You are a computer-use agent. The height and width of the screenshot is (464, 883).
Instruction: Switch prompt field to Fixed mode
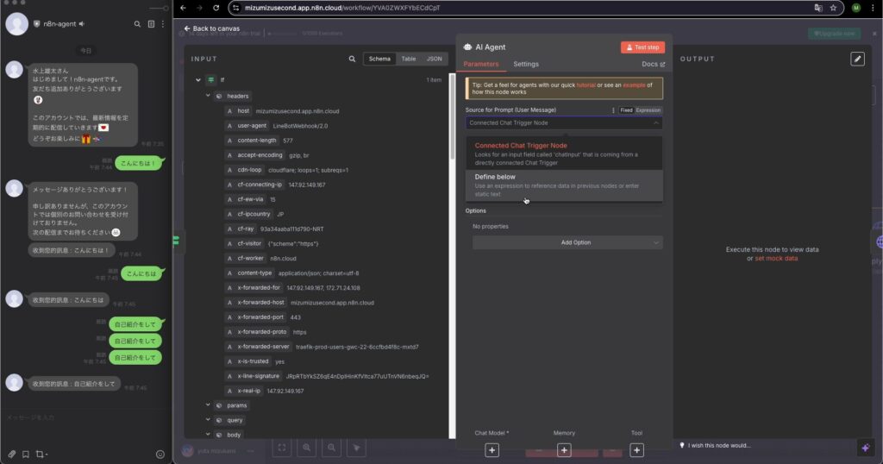[626, 110]
